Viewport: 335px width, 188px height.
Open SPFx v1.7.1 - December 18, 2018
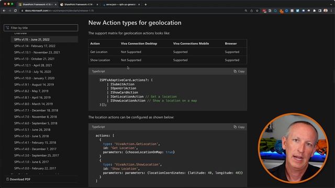[36, 110]
